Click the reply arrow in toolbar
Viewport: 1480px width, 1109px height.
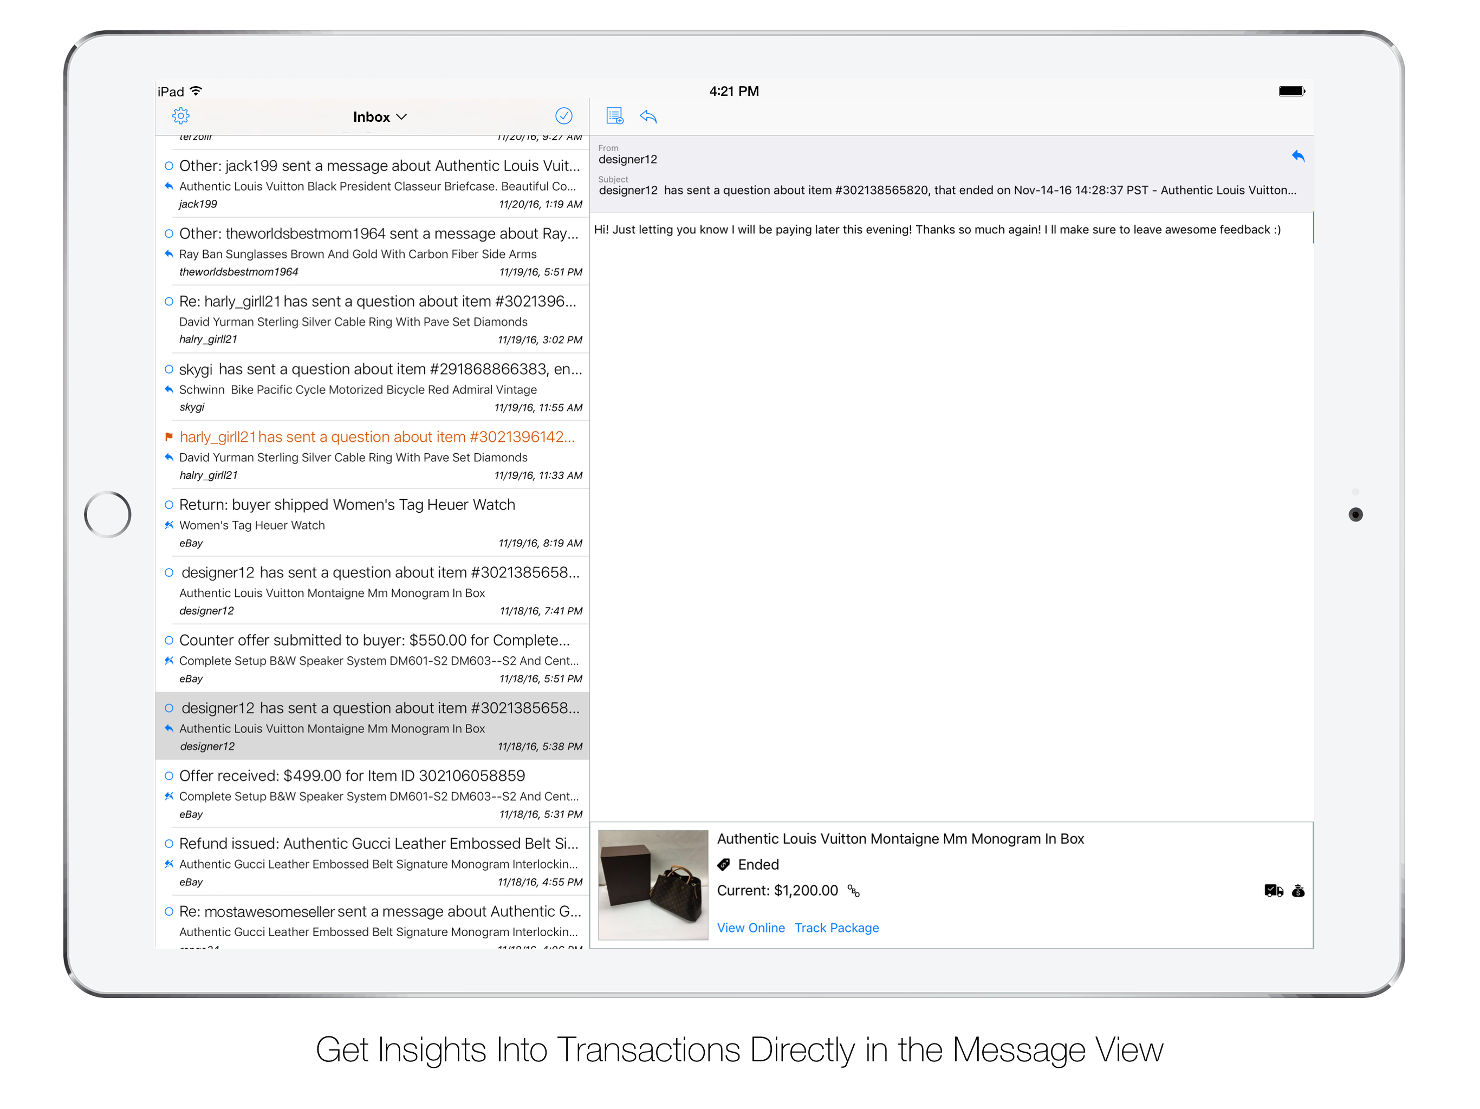tap(648, 116)
